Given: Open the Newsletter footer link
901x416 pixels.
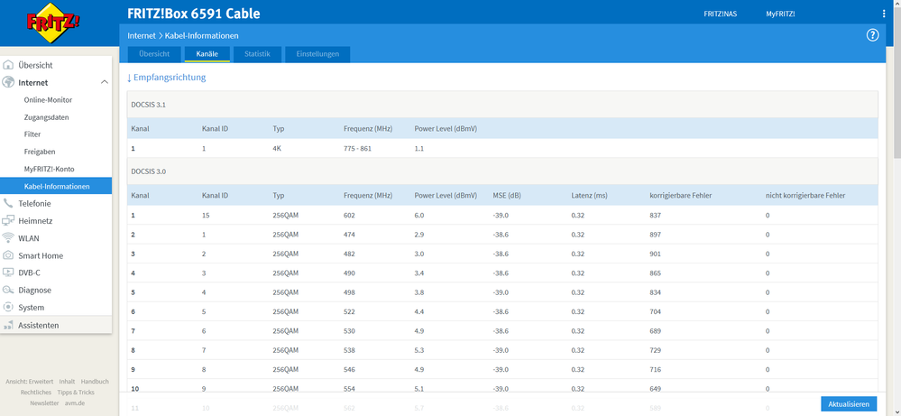Looking at the screenshot, I should coord(44,402).
